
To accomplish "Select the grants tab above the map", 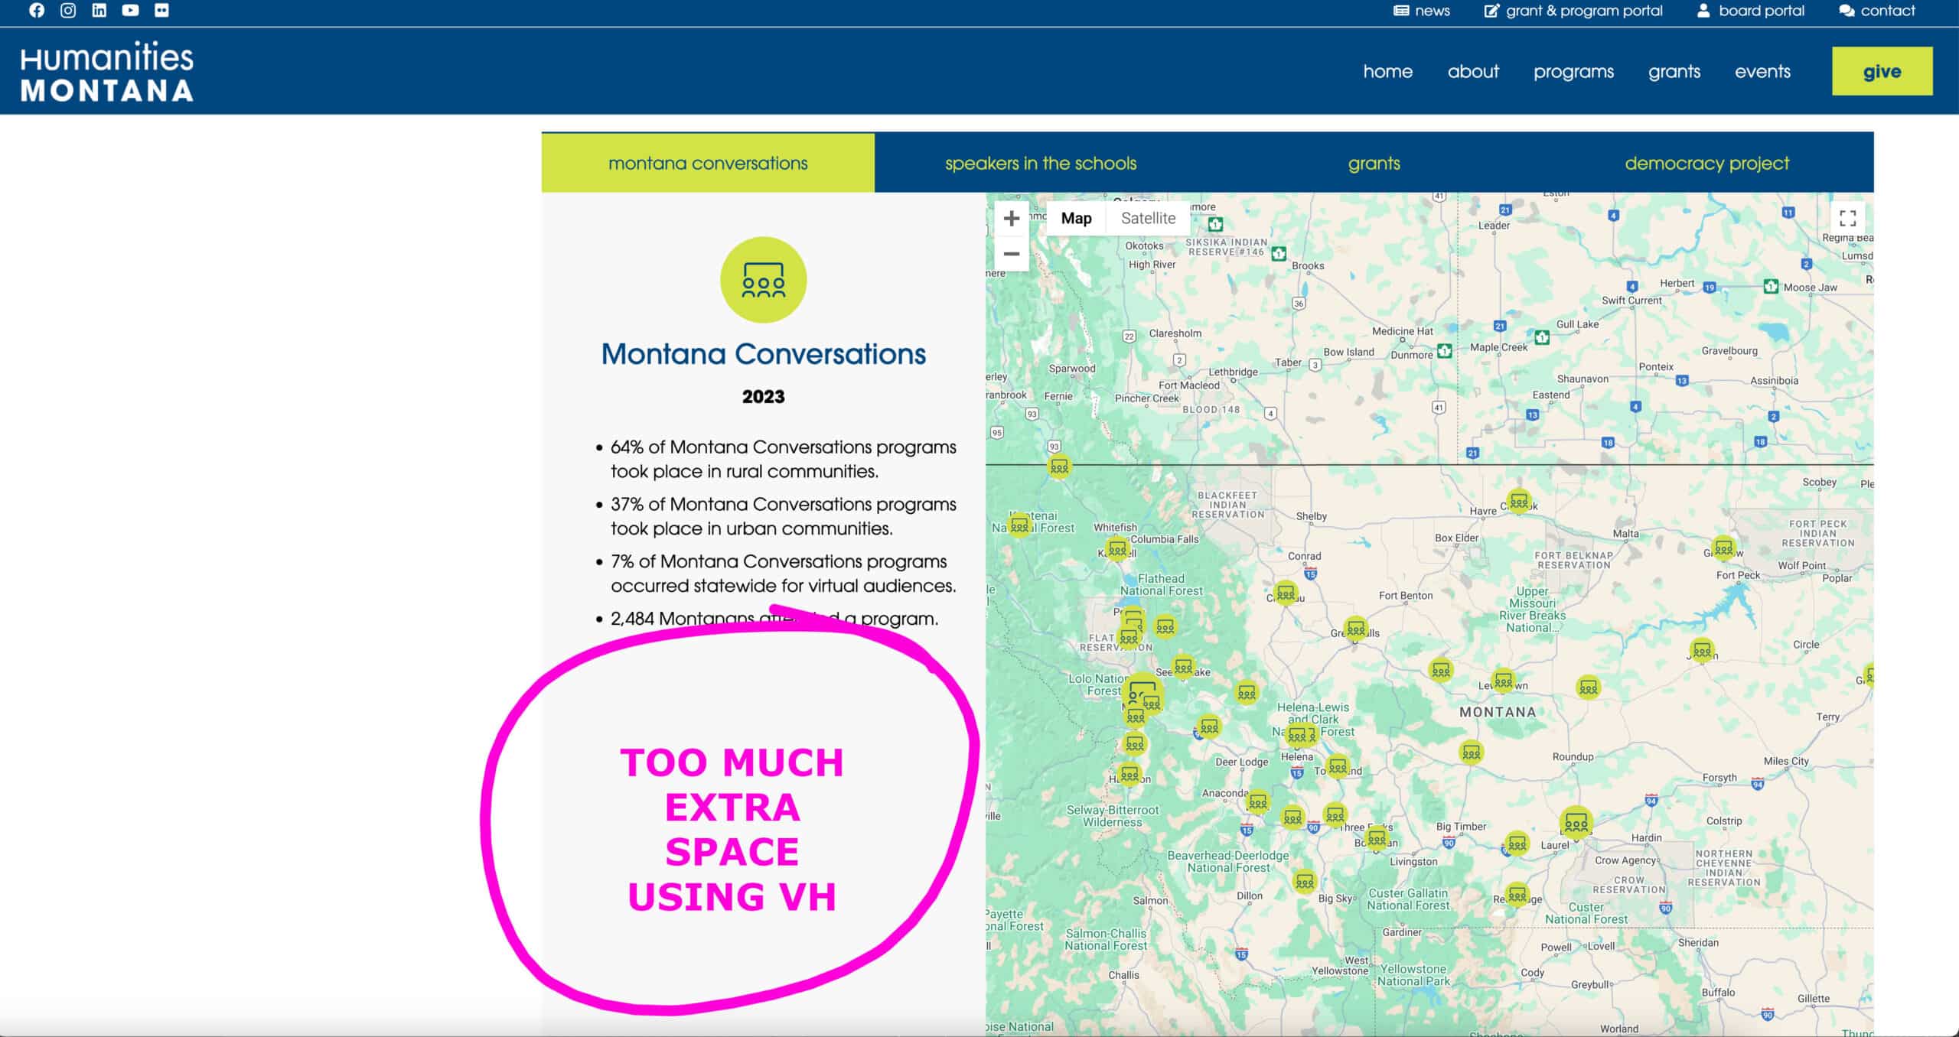I will point(1374,163).
